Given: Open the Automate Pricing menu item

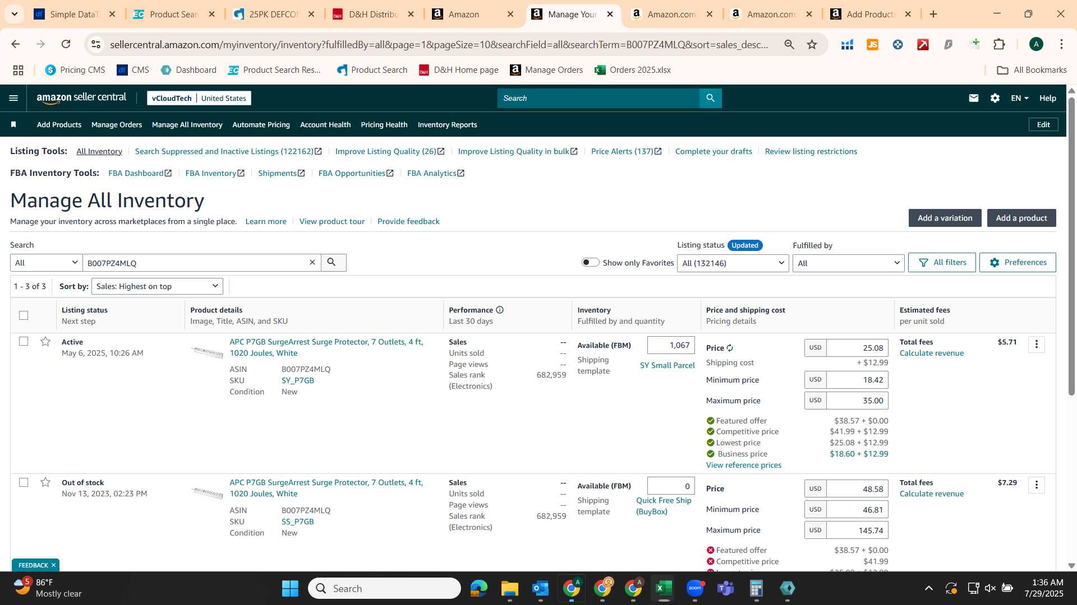Looking at the screenshot, I should click(261, 124).
